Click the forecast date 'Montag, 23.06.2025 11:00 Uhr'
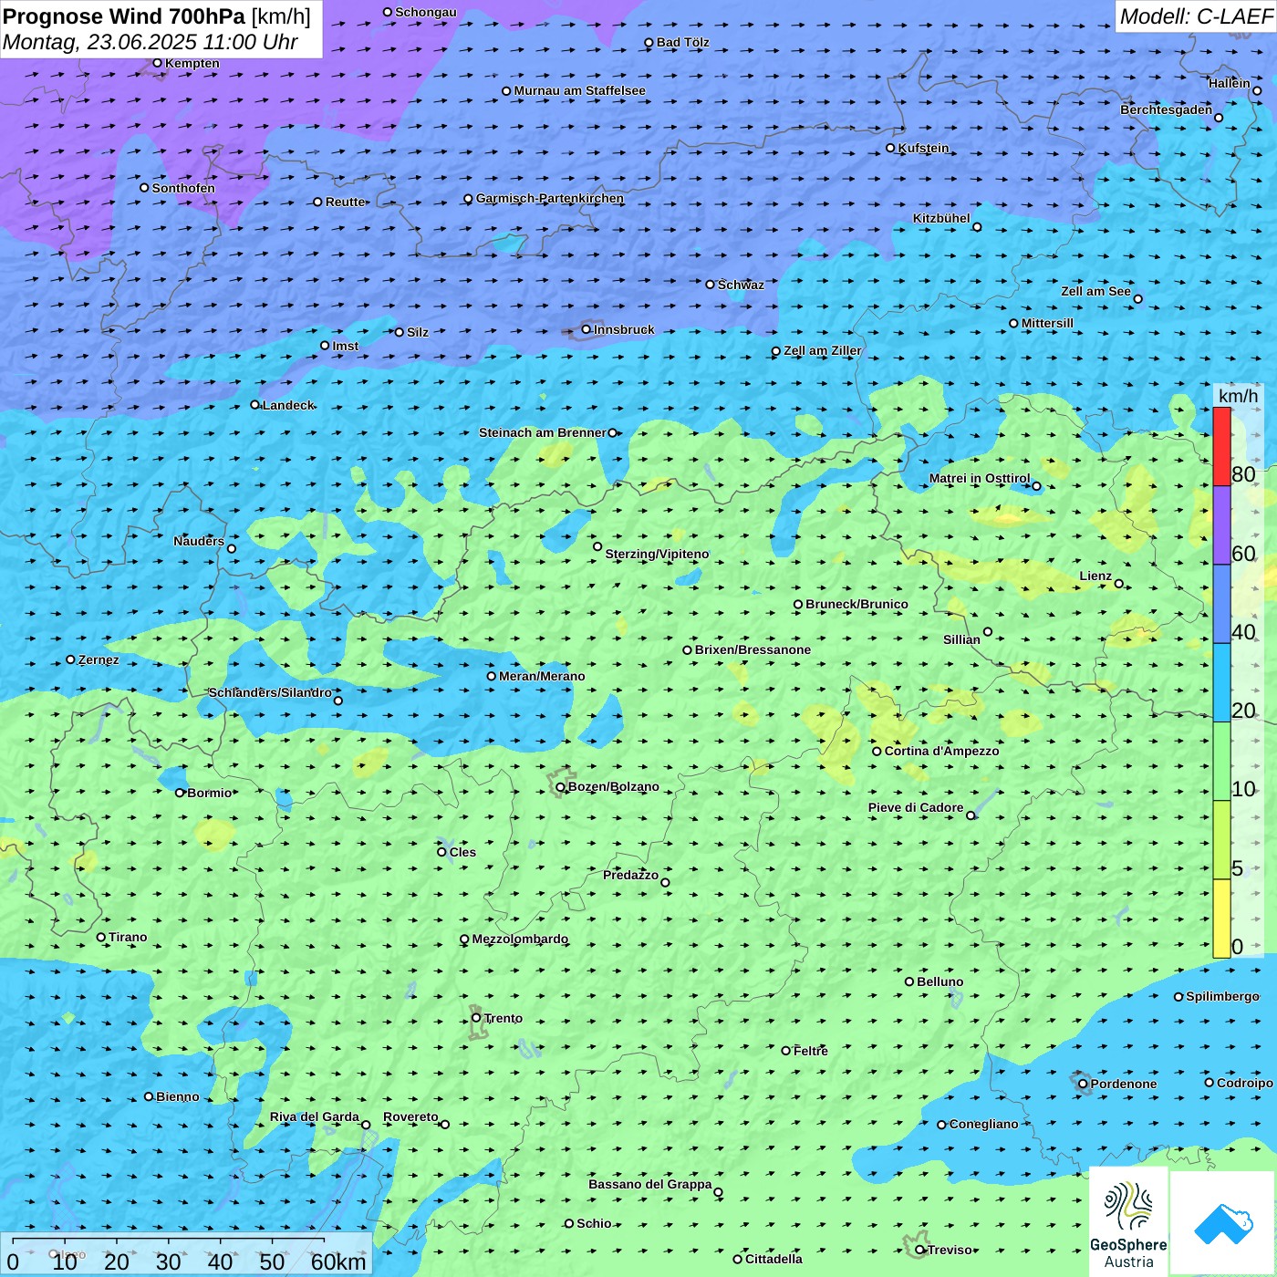Viewport: 1277px width, 1277px height. click(151, 42)
